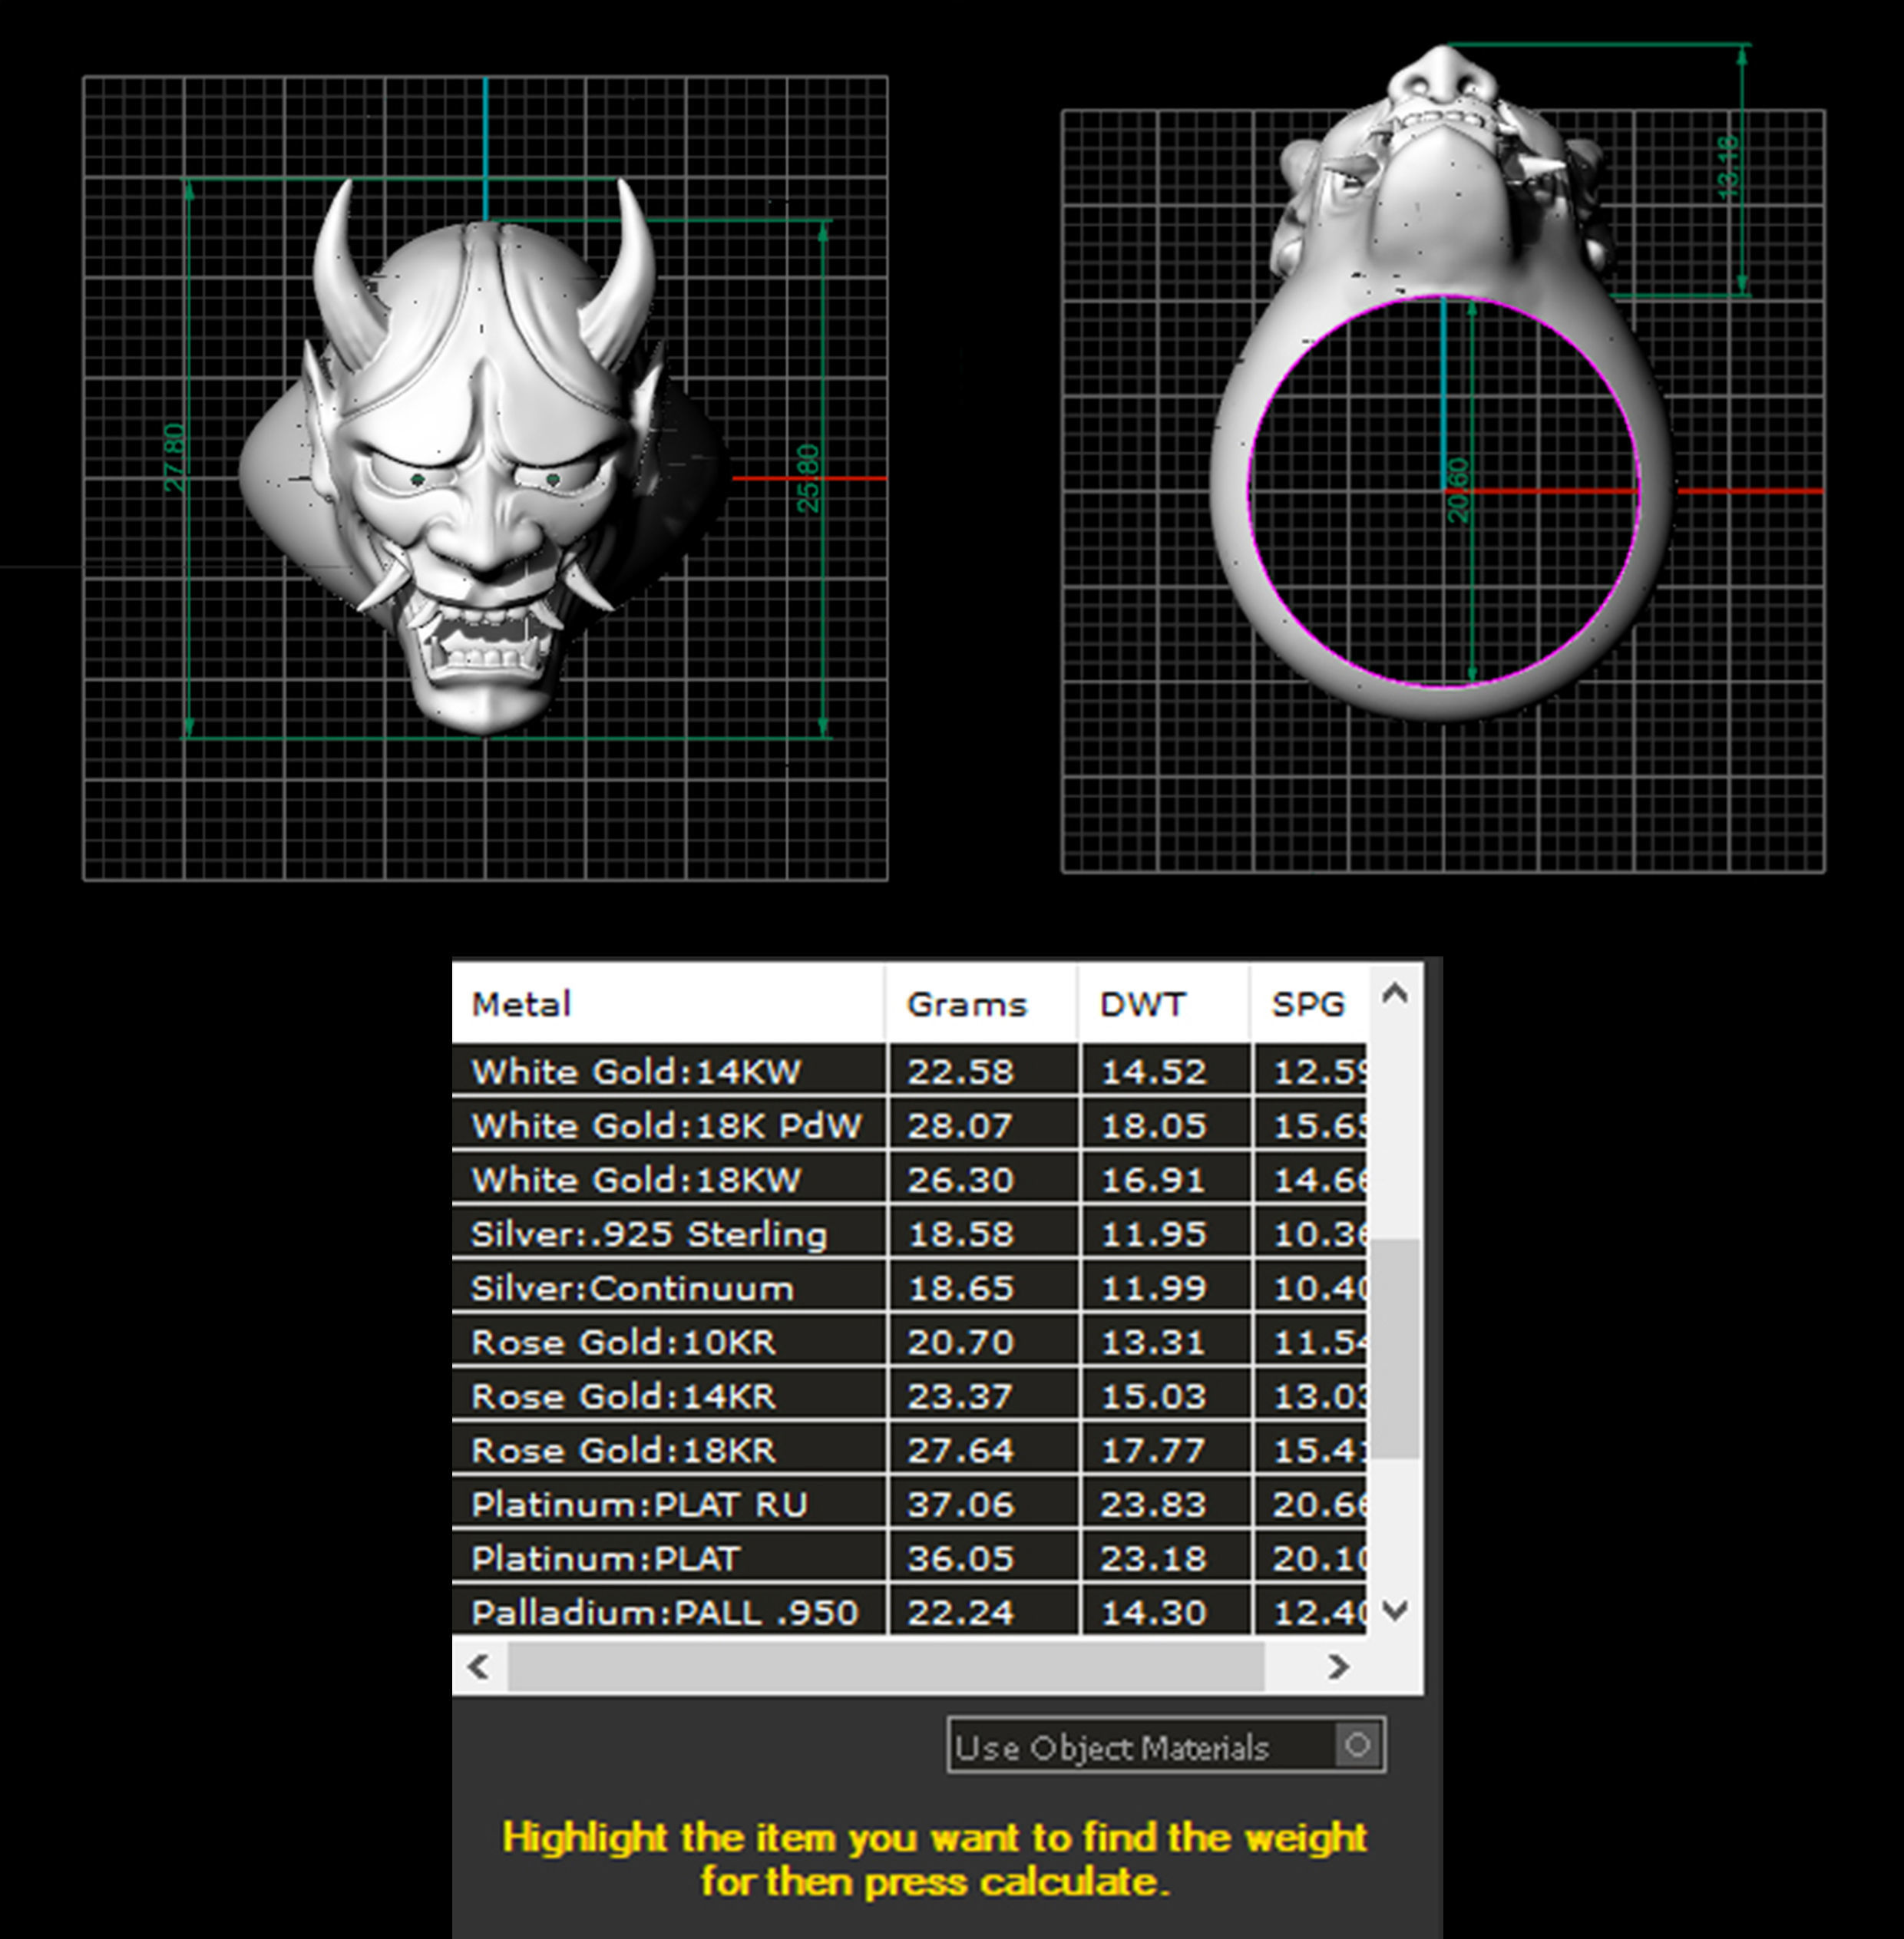Click the 22.58 grams value
Viewport: 1904px width, 1939px height.
(x=960, y=1072)
